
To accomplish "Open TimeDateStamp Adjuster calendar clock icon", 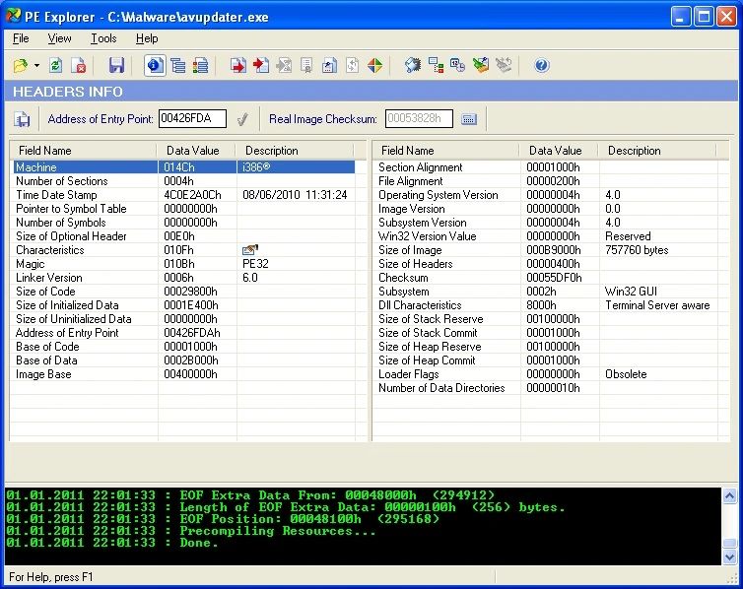I will click(x=458, y=65).
